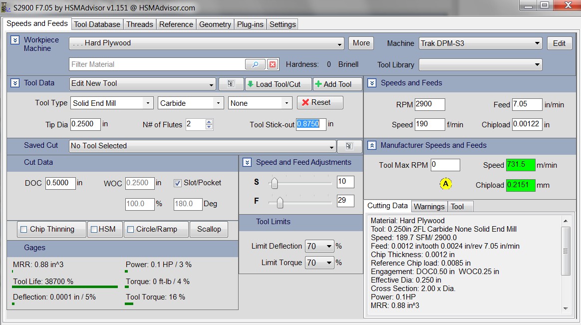Click the yellow A indicator circle
Screen dimensions: 581x325
coord(445,183)
